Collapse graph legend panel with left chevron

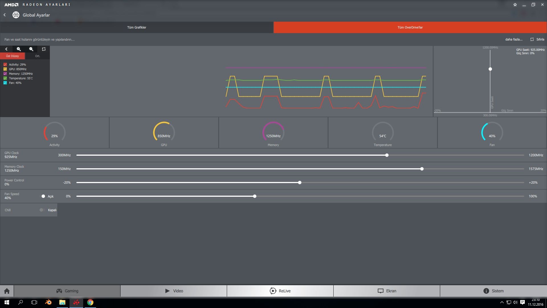tap(6, 49)
